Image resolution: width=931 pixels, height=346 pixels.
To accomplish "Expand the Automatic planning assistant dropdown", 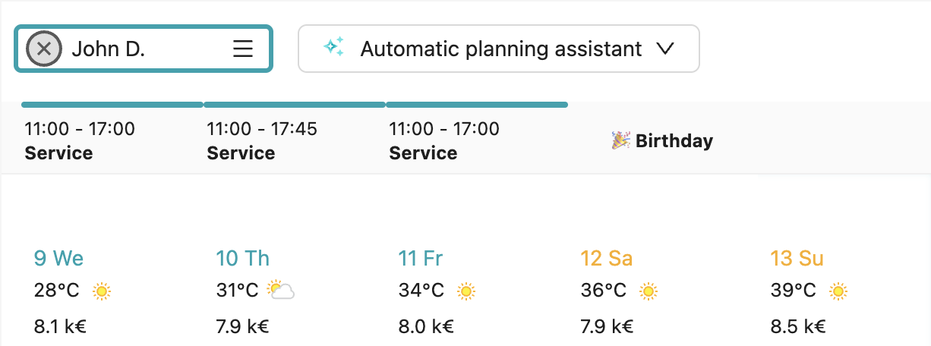I will (500, 49).
